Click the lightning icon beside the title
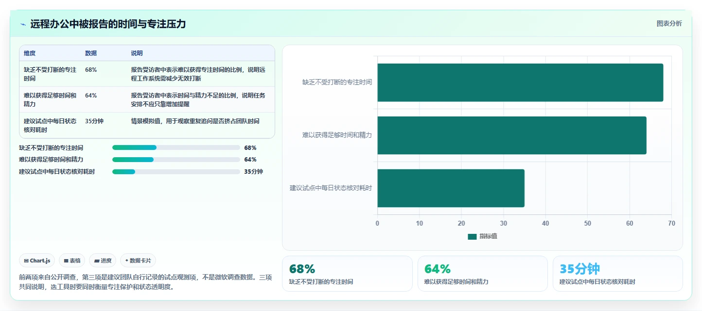Image resolution: width=702 pixels, height=311 pixels. (23, 24)
